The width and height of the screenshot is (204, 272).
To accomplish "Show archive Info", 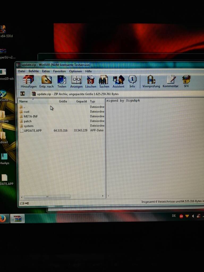I will click(132, 81).
